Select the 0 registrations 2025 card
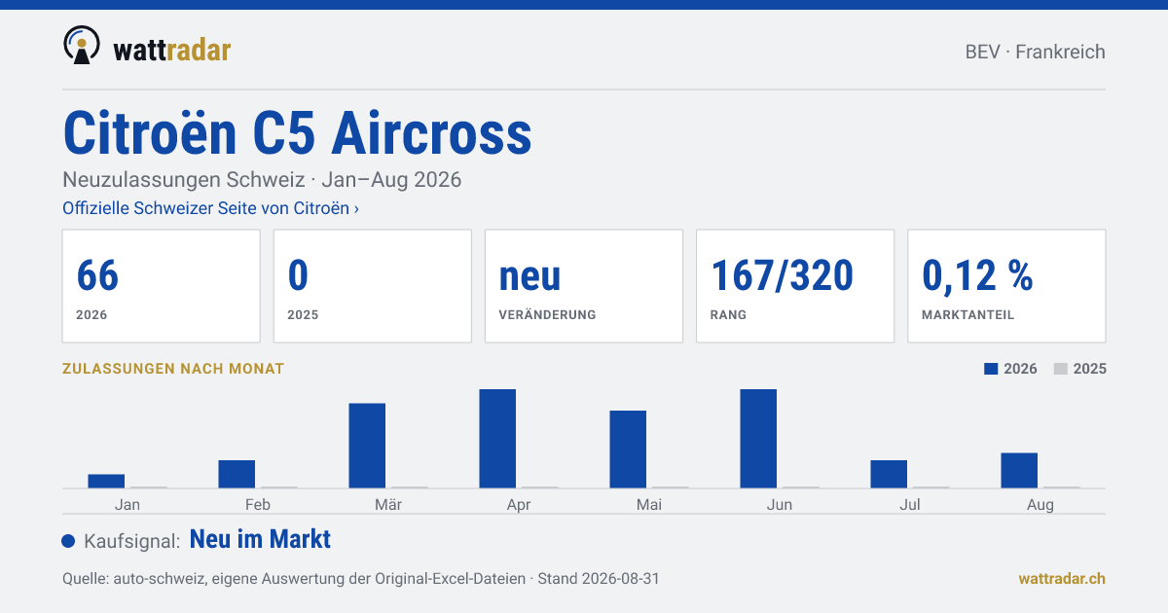The image size is (1168, 613). (x=373, y=286)
